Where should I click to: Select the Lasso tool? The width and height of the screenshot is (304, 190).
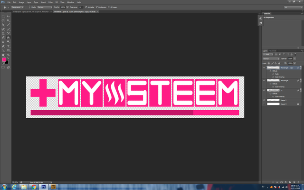pyautogui.click(x=3, y=20)
